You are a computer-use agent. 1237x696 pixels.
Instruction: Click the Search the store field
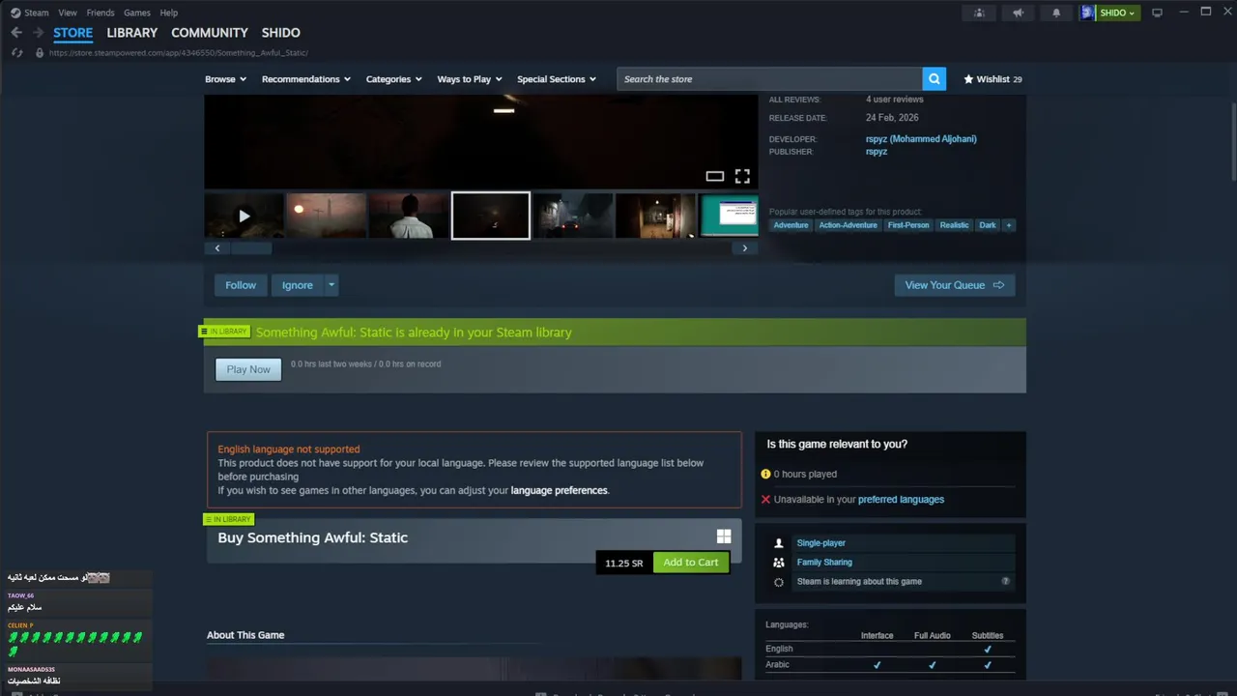click(769, 79)
